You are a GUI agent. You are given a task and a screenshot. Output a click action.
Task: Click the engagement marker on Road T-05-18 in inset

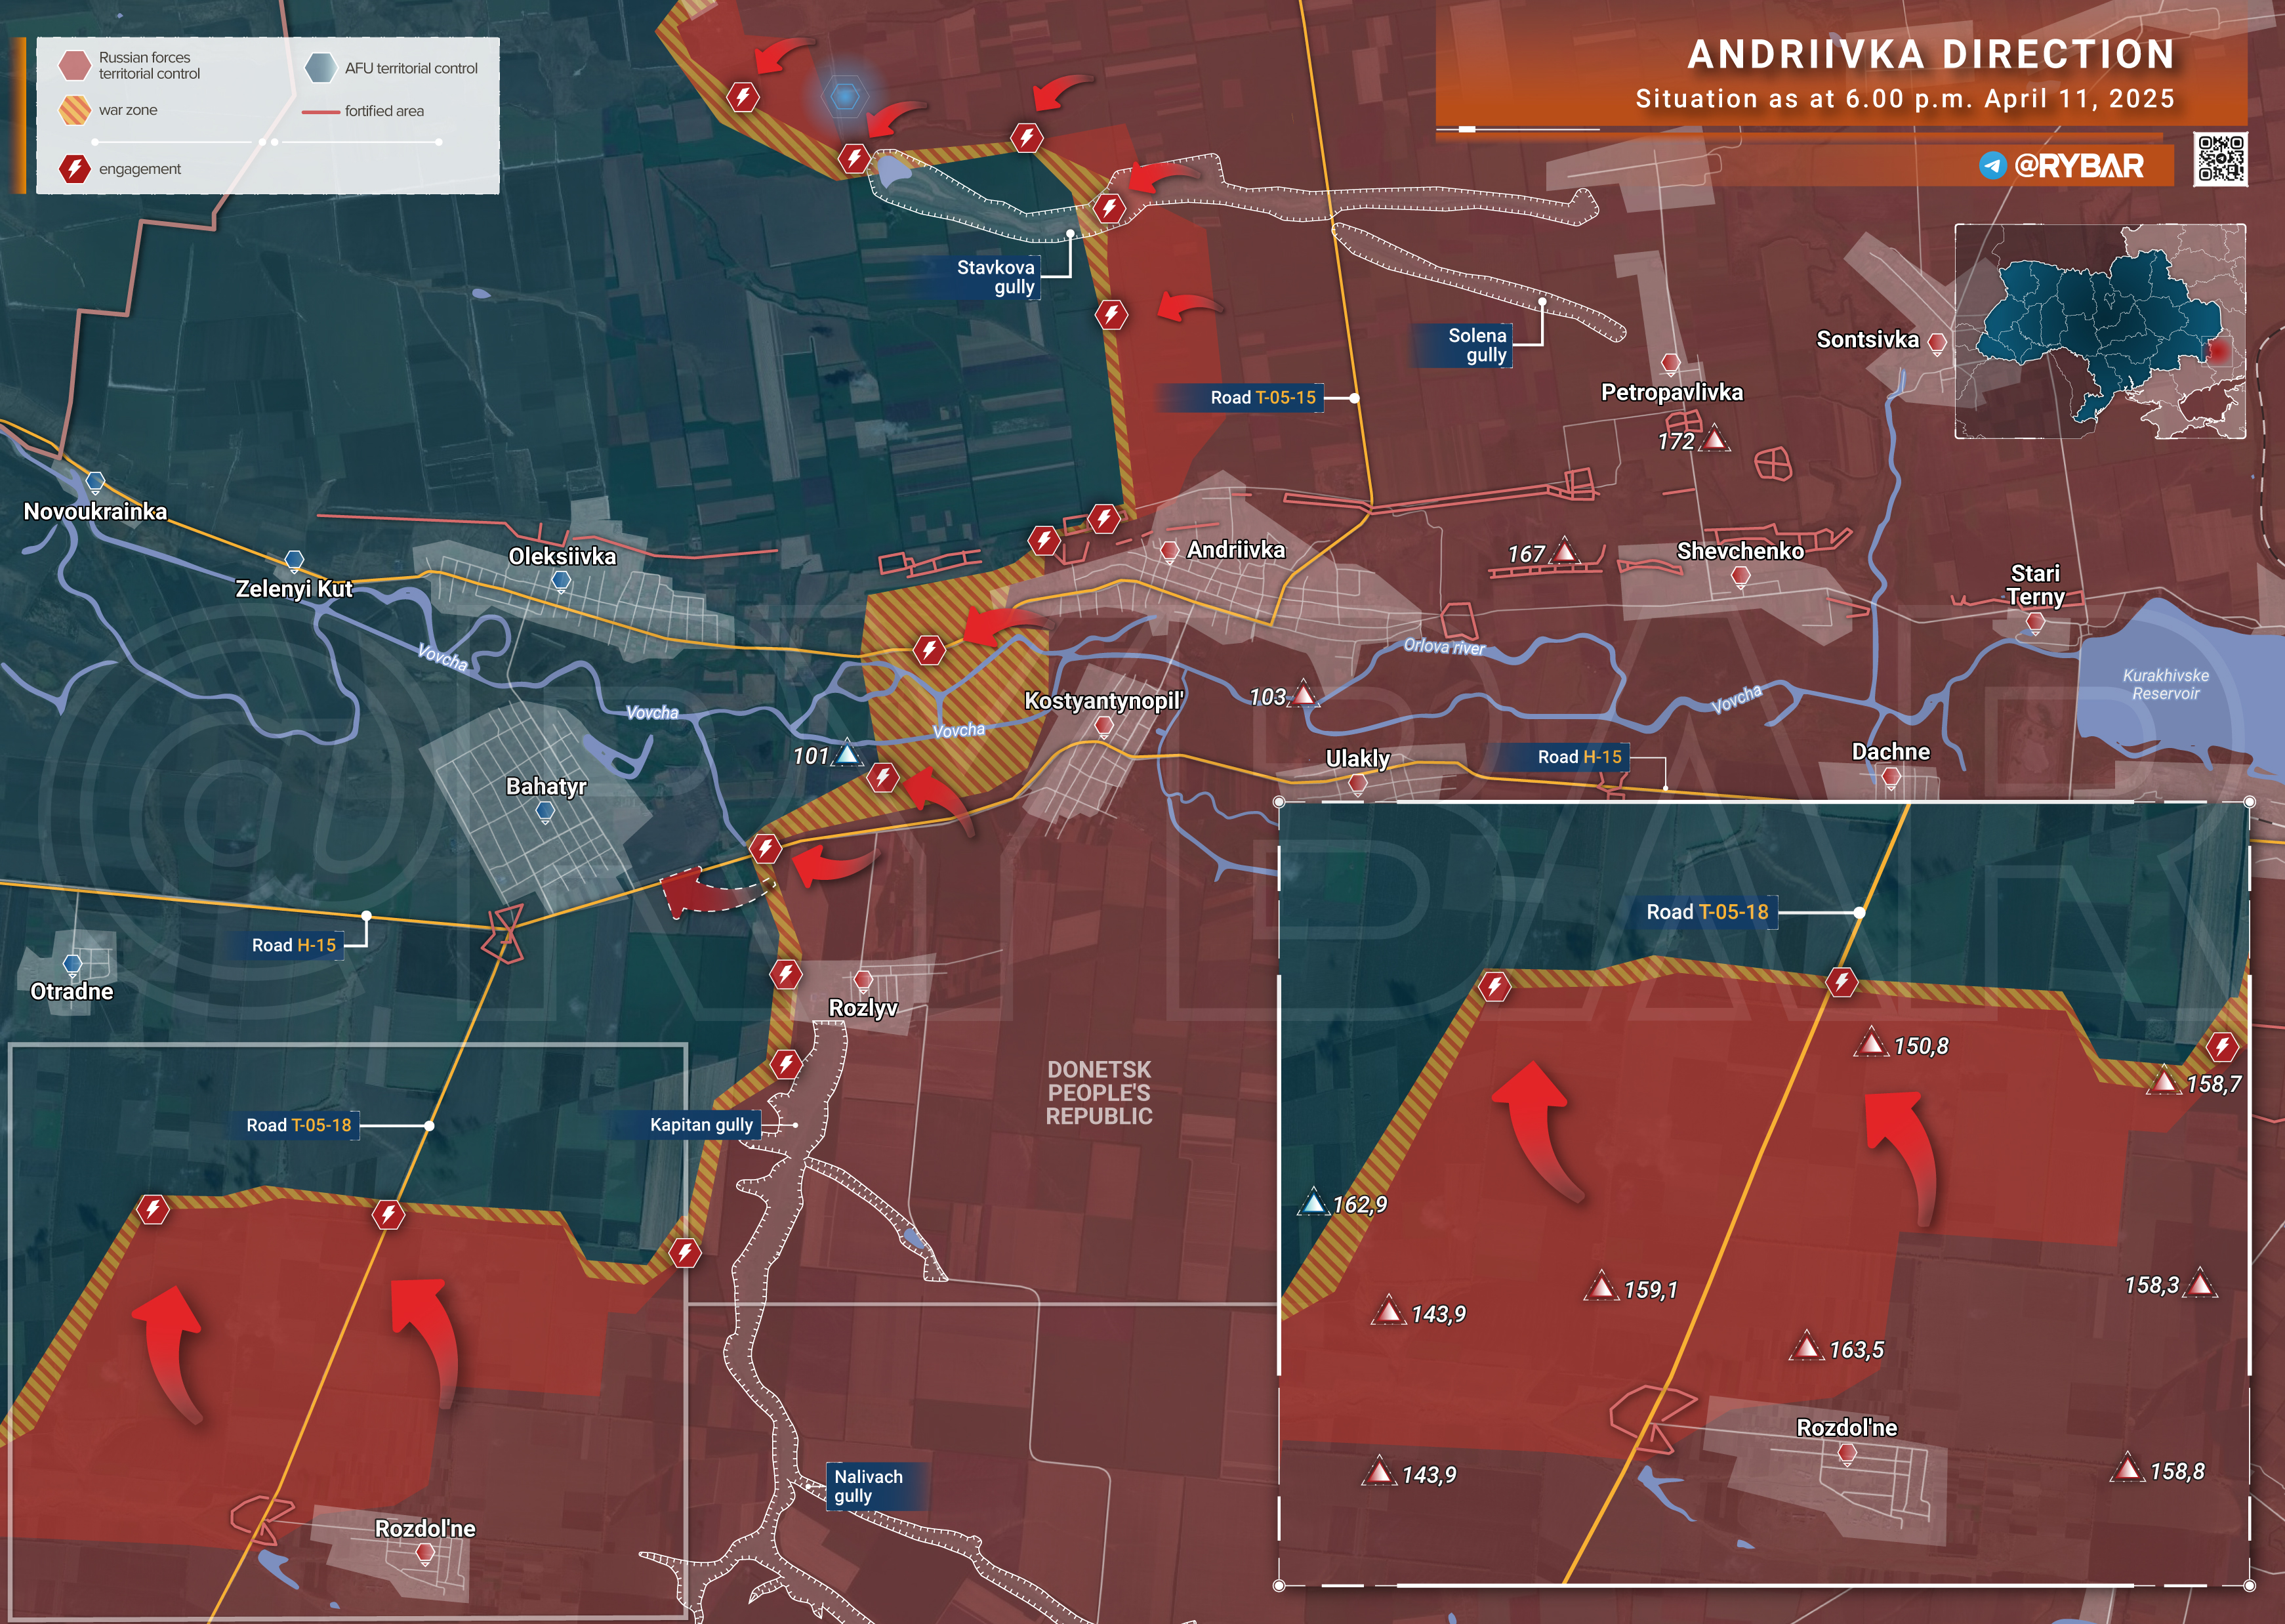point(1842,982)
